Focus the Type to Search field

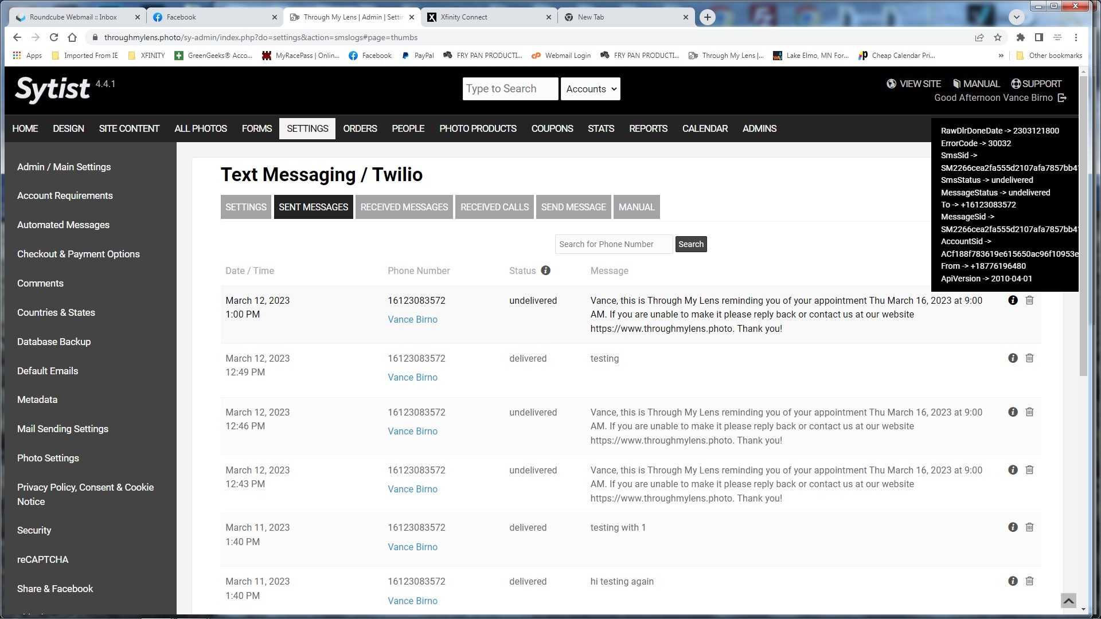(510, 89)
